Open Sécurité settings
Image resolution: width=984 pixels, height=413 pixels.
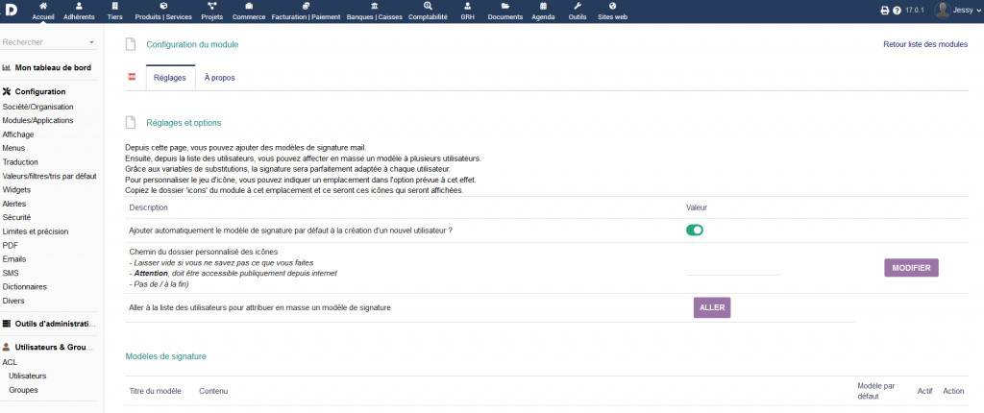point(17,217)
